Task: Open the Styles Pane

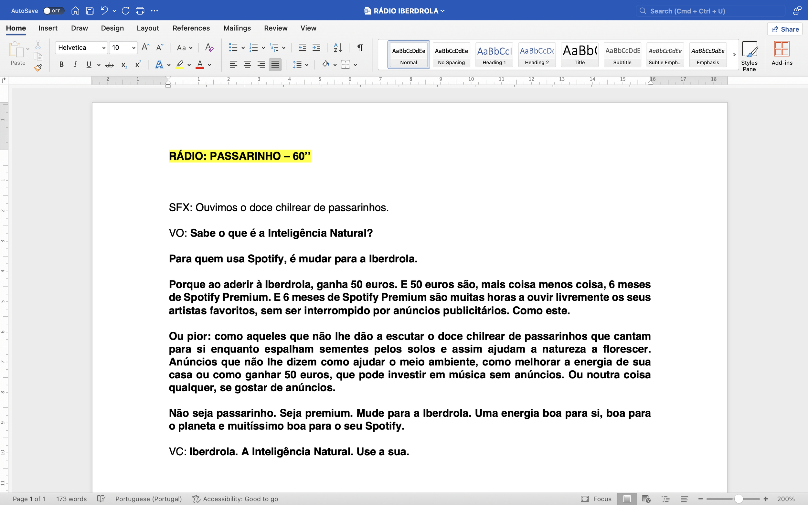Action: (x=749, y=56)
